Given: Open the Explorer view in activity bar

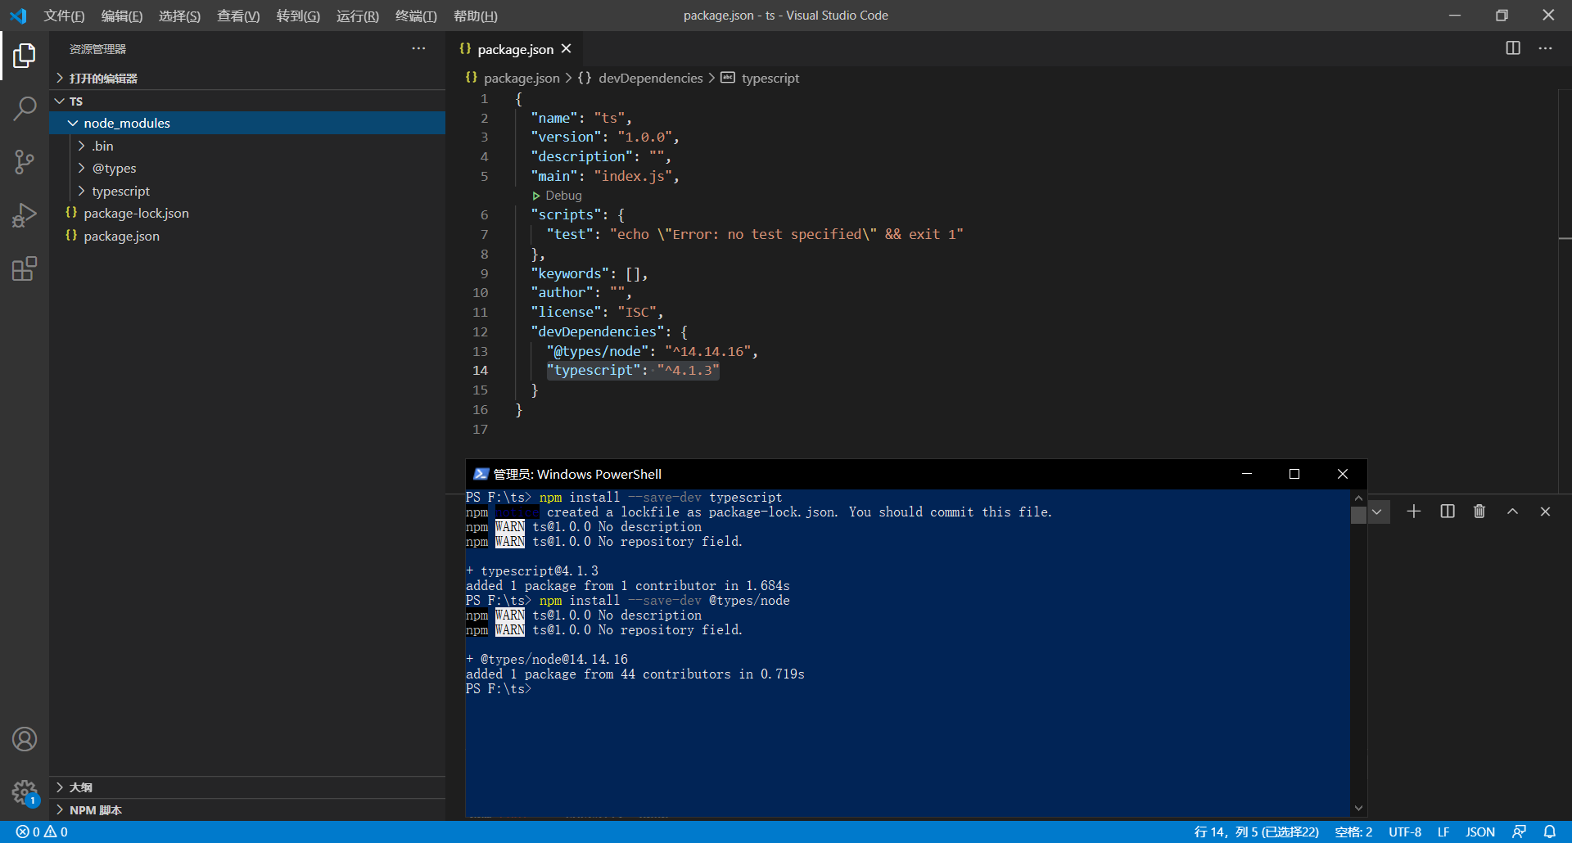Looking at the screenshot, I should click(x=25, y=56).
